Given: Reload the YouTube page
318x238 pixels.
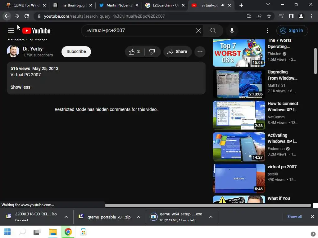Looking at the screenshot, I should click(x=27, y=16).
